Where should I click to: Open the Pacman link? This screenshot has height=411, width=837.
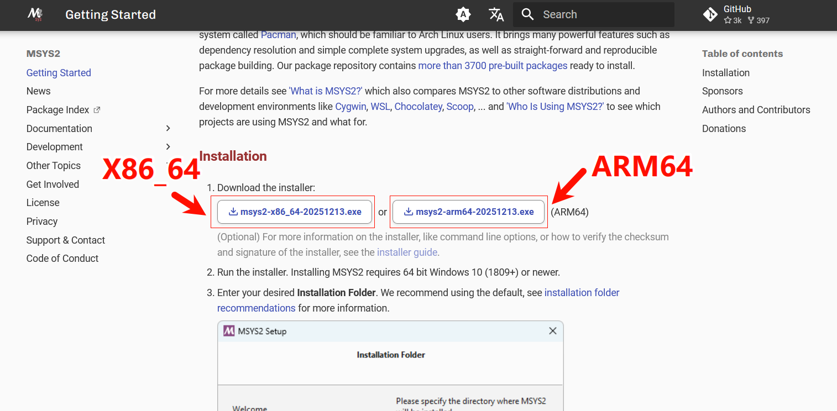(279, 35)
